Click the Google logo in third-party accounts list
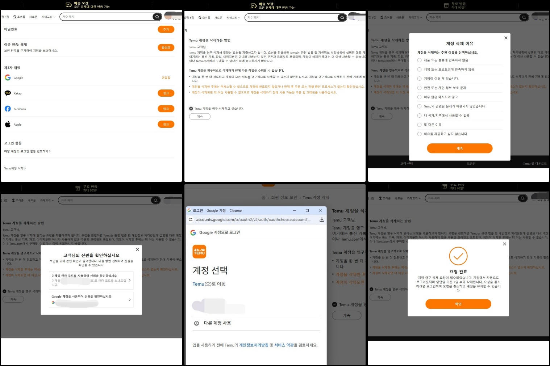 [x=8, y=77]
